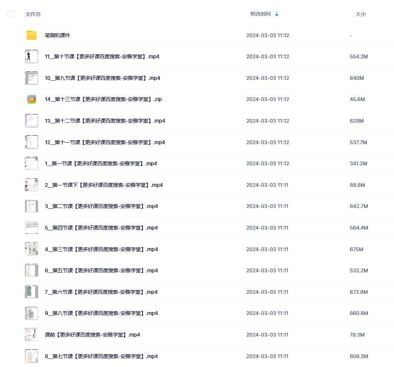Viewport: 394px width, 367px height.
Task: Open 14_第十三节课 zip file name
Action: (103, 99)
